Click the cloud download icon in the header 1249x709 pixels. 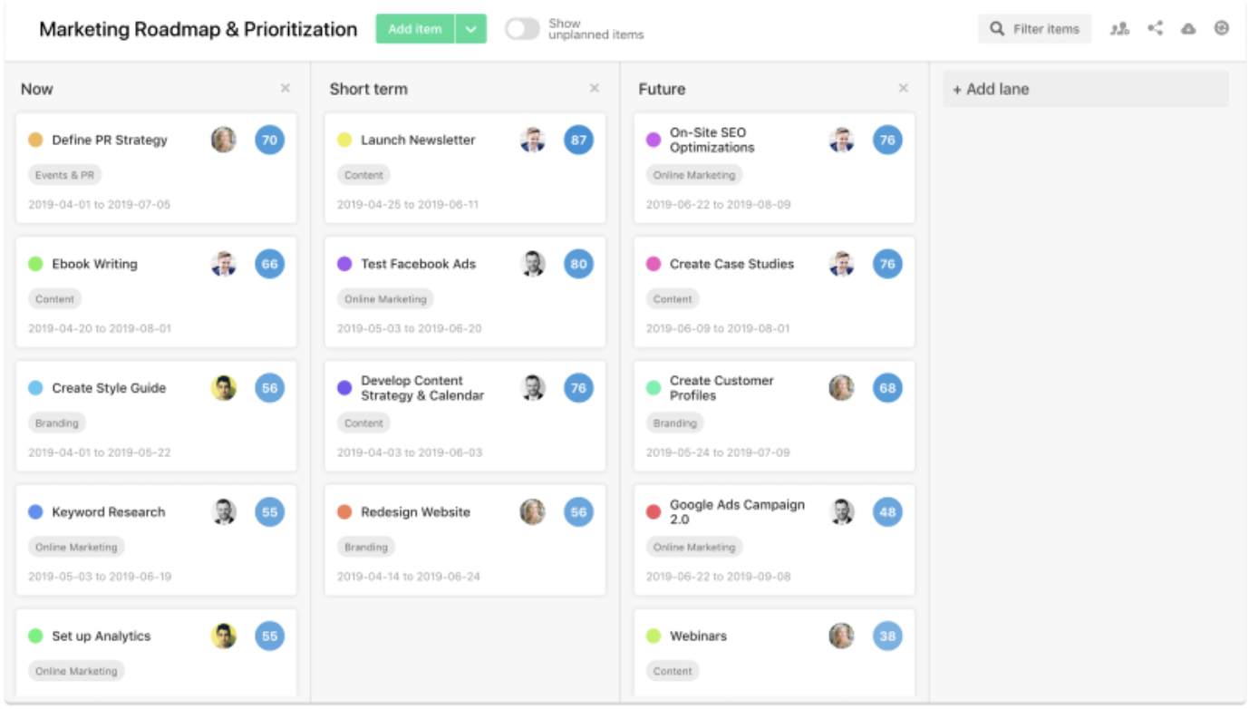coord(1188,29)
